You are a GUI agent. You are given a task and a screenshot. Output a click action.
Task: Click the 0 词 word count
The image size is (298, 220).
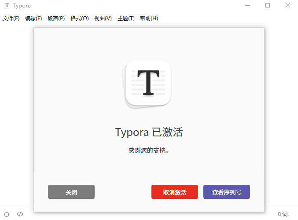(283, 214)
